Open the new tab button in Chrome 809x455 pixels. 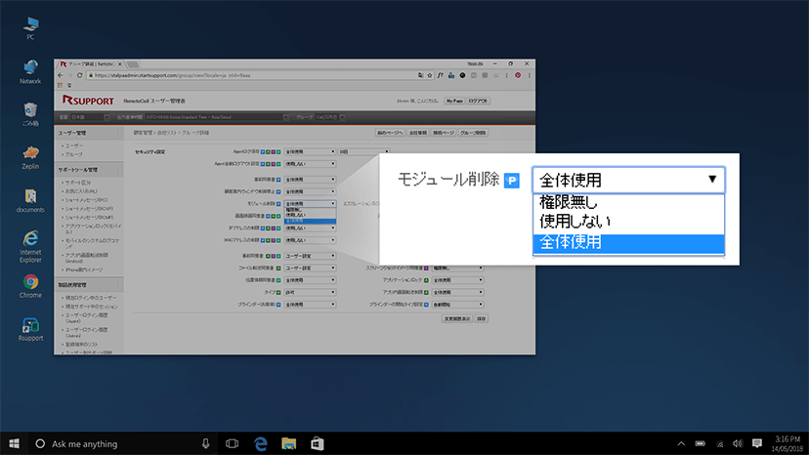pyautogui.click(x=133, y=64)
